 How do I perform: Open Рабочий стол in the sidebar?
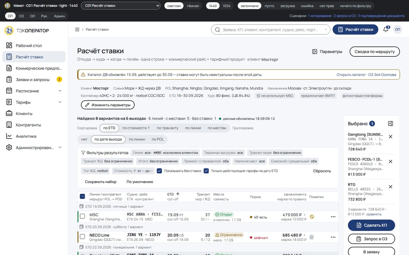[34, 46]
